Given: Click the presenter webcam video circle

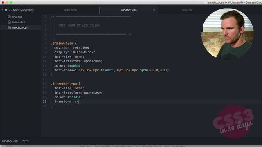Looking at the screenshot, I should (x=228, y=34).
